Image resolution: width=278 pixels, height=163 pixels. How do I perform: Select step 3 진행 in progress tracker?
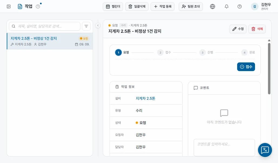pos(206,52)
